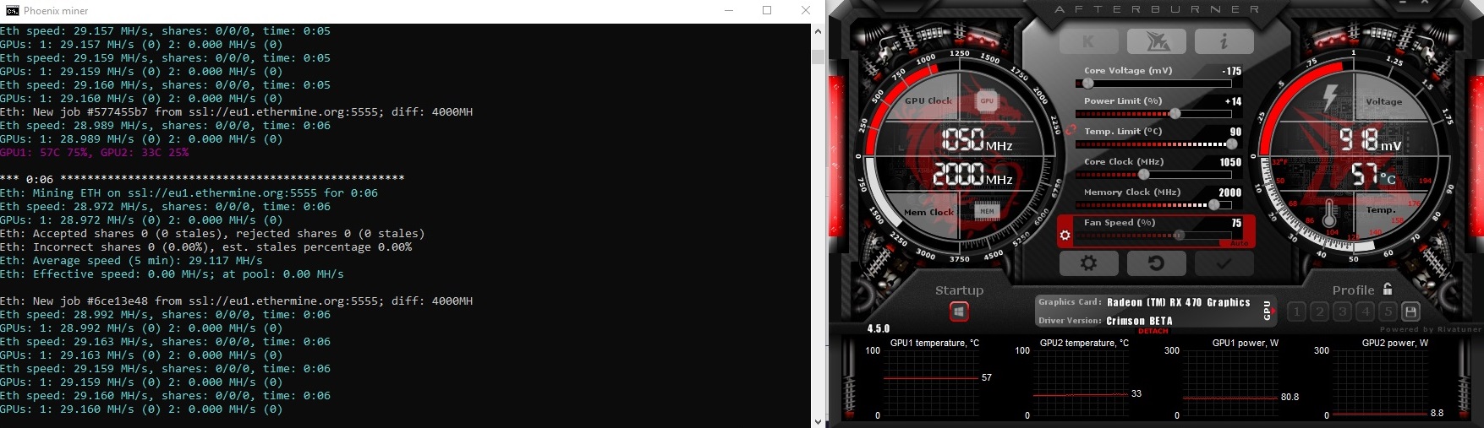Launch the OC Scanner jet icon button
This screenshot has width=1484, height=428.
(x=1156, y=41)
